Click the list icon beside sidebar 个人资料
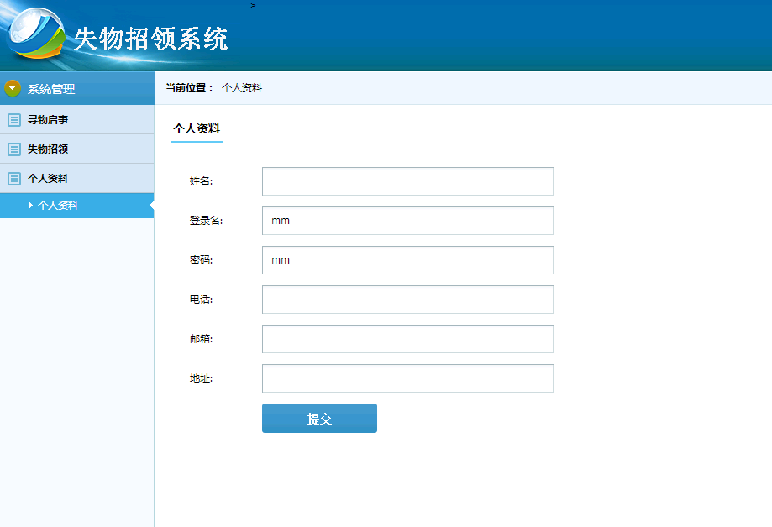 13,179
